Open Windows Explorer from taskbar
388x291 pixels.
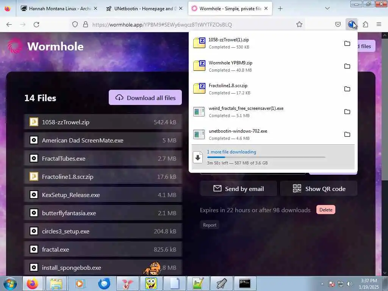tap(56, 283)
